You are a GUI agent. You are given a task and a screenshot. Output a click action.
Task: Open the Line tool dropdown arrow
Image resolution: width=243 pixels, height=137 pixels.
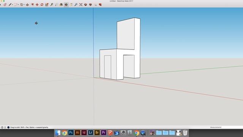[13, 5]
